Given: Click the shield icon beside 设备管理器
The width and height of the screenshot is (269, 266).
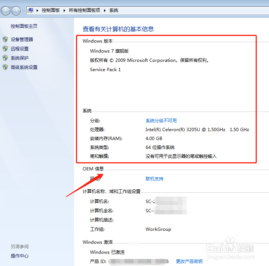Looking at the screenshot, I should (5, 39).
